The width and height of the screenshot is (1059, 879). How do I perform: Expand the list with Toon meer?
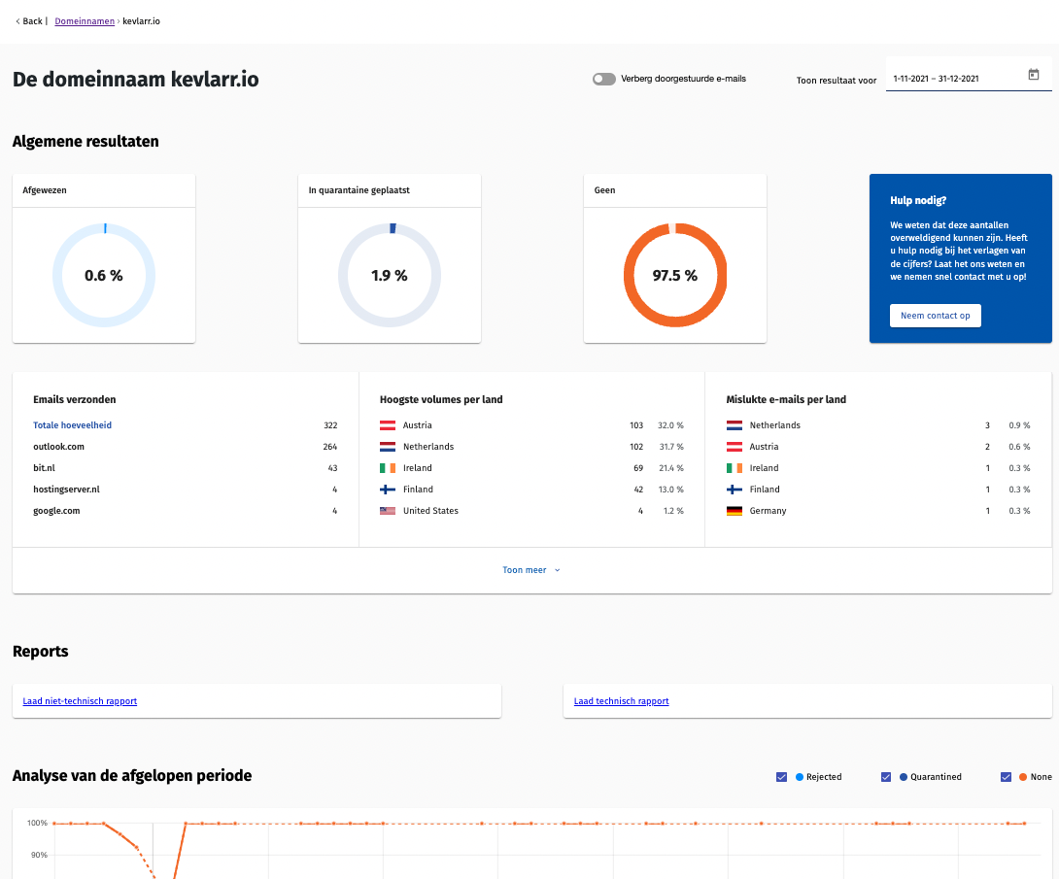530,570
